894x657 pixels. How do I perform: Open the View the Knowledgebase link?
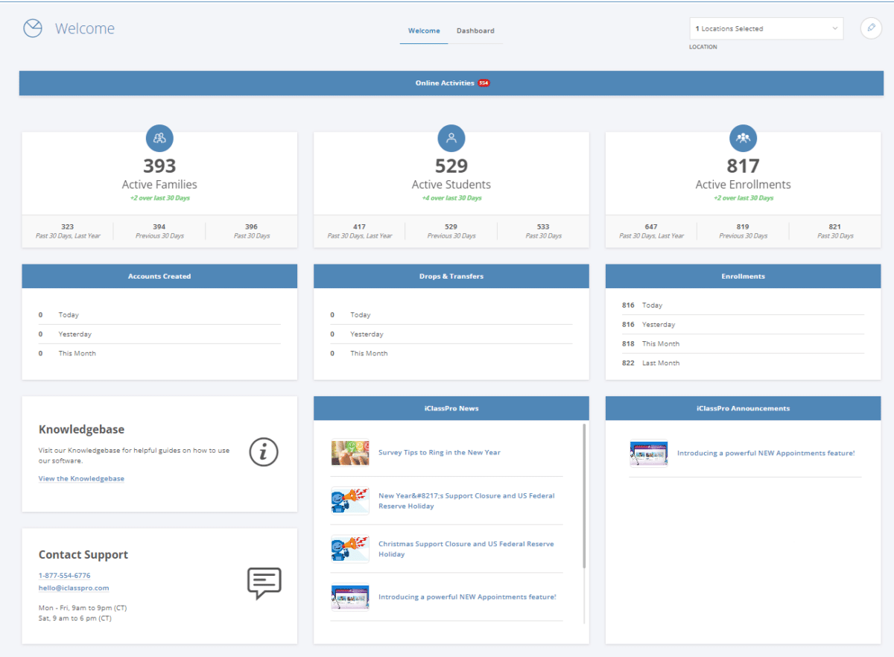pyautogui.click(x=80, y=477)
